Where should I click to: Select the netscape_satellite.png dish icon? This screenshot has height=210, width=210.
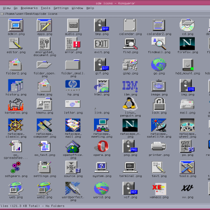tap(159, 125)
